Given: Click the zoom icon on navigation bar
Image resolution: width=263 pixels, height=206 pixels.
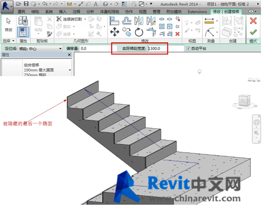Looking at the screenshot, I should 256,133.
